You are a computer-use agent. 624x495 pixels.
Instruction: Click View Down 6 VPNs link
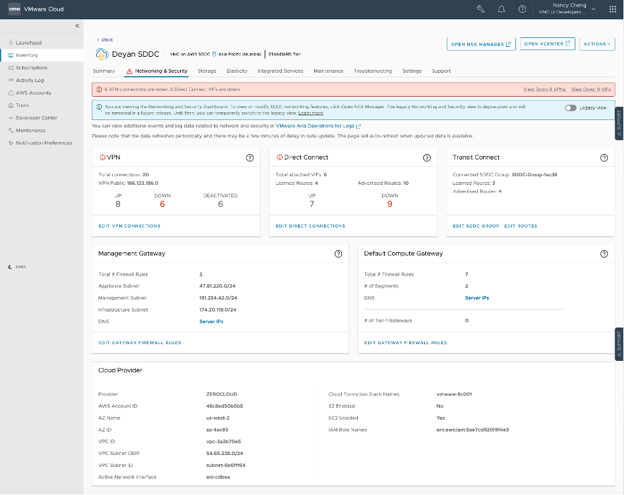(x=545, y=89)
